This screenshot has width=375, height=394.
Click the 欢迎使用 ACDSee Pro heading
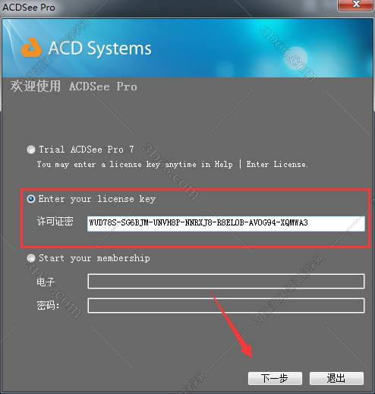pyautogui.click(x=74, y=87)
